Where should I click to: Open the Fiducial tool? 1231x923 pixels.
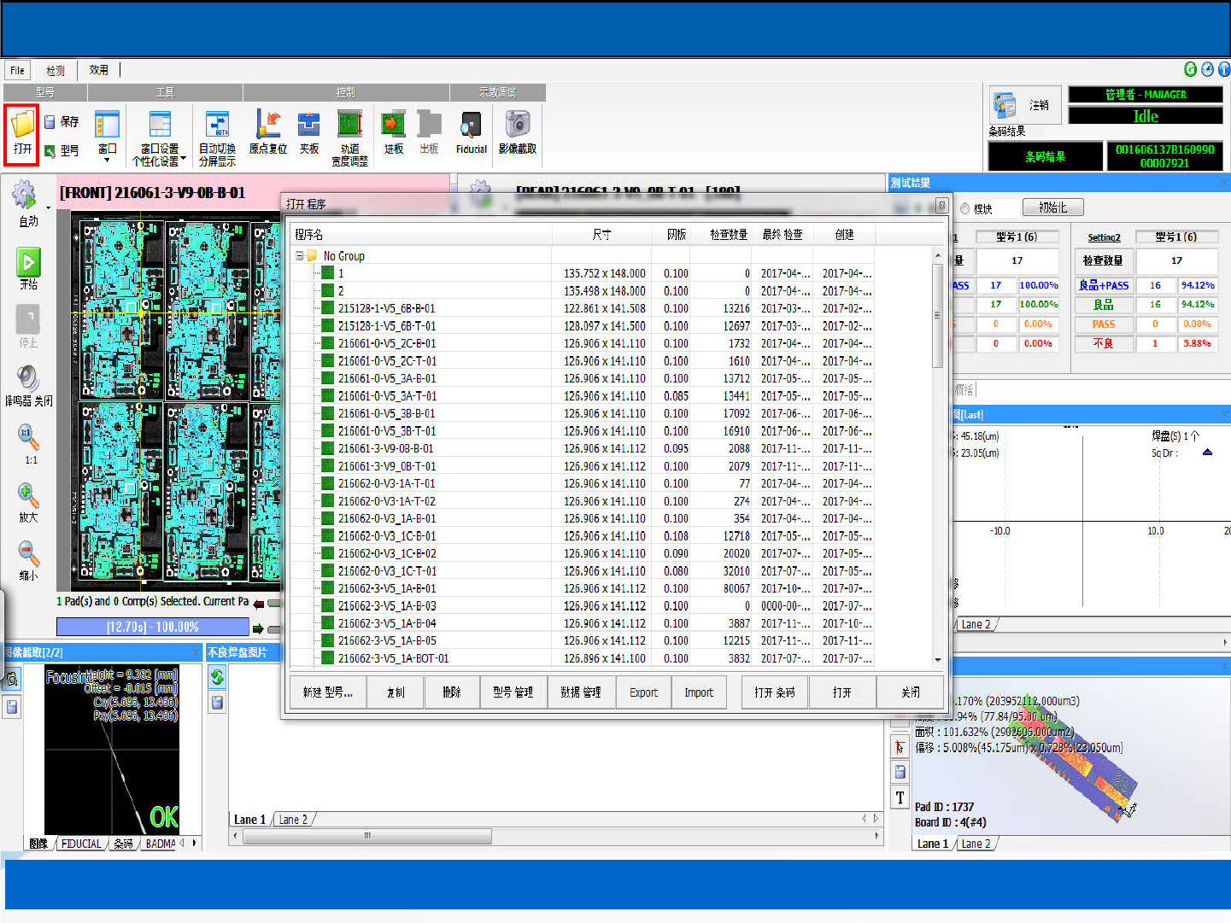(x=471, y=126)
